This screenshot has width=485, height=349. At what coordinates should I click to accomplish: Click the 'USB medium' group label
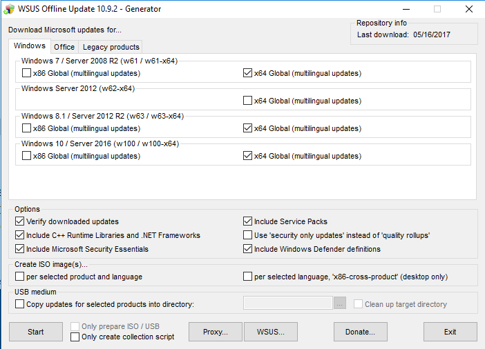35,292
